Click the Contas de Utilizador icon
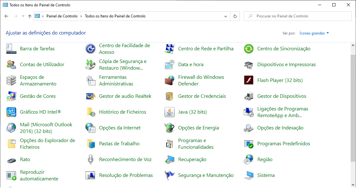 [11, 65]
